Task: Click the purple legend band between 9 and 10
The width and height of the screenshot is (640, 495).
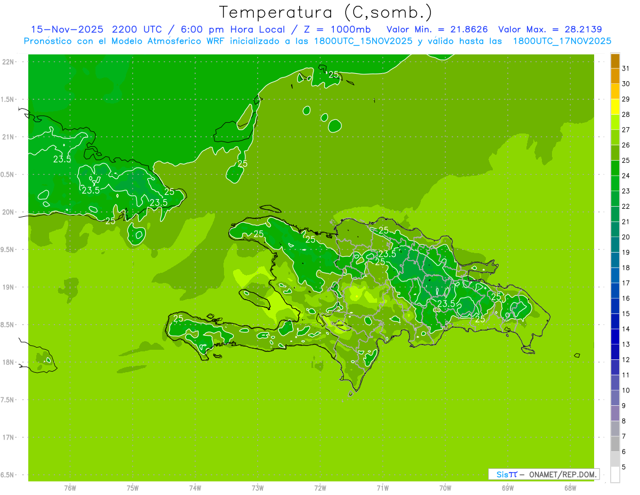Action: tap(615, 398)
